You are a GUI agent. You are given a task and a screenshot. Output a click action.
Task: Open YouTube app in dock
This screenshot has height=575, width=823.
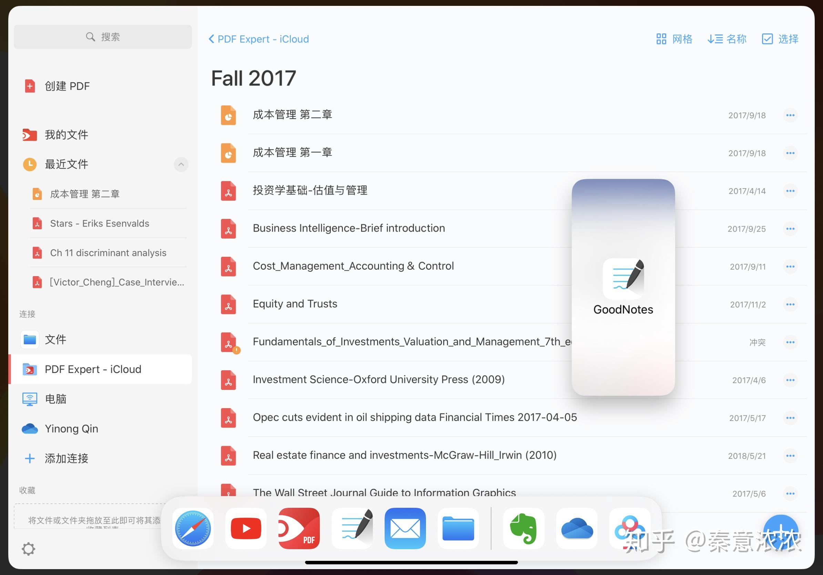pos(246,528)
